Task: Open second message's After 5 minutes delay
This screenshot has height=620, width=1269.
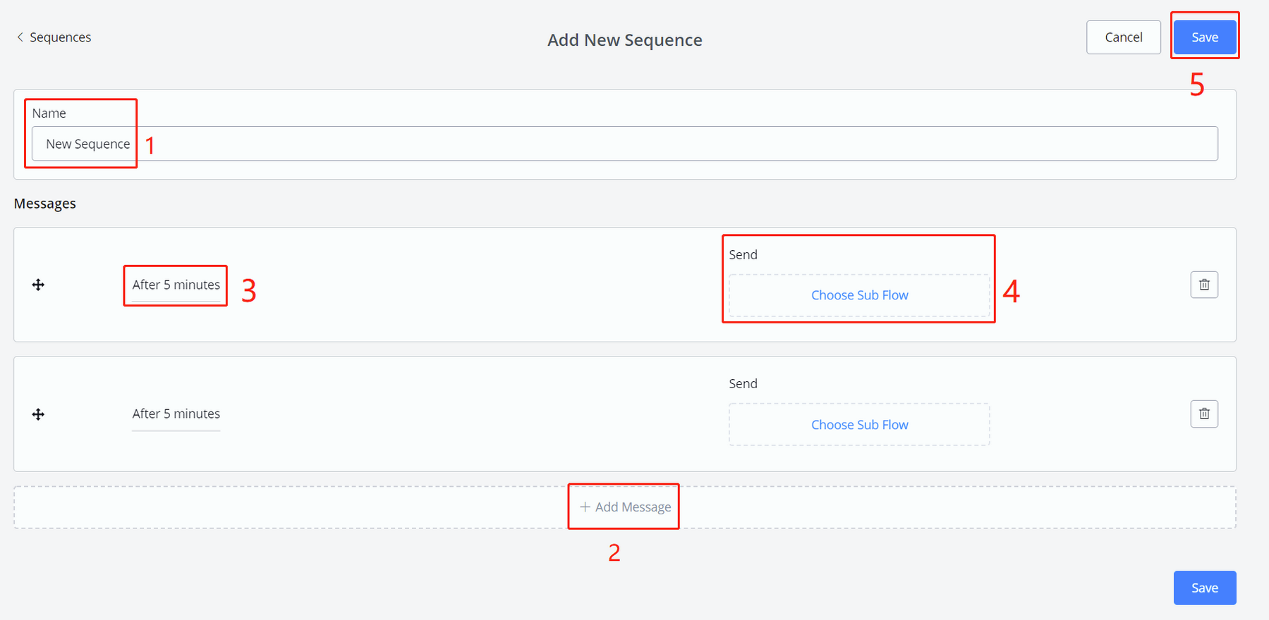Action: 176,414
